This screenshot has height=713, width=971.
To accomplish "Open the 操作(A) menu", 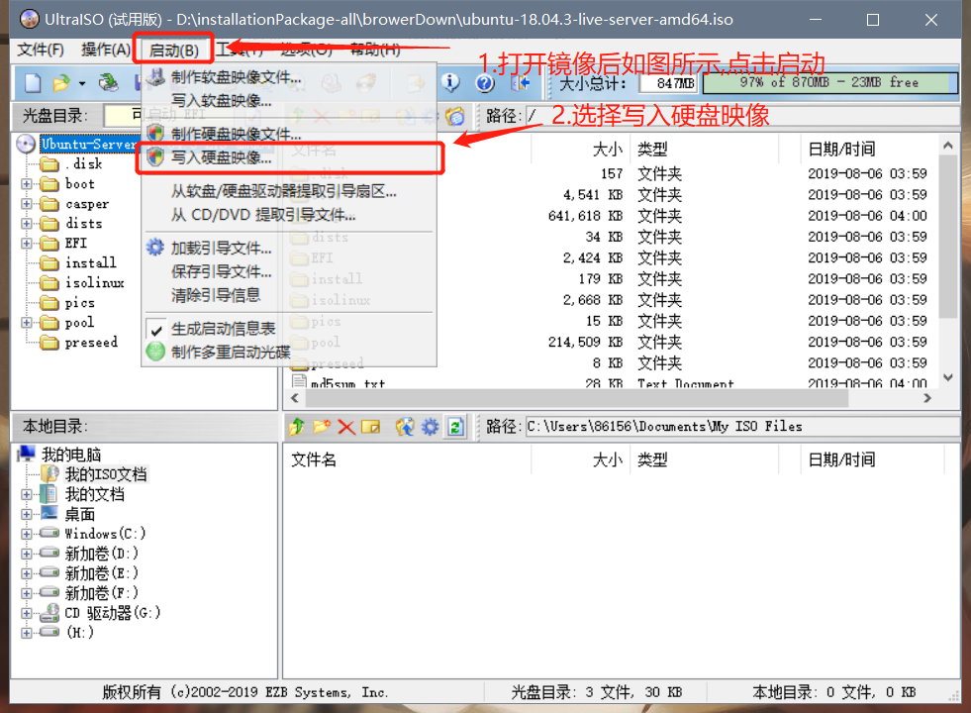I will click(106, 50).
